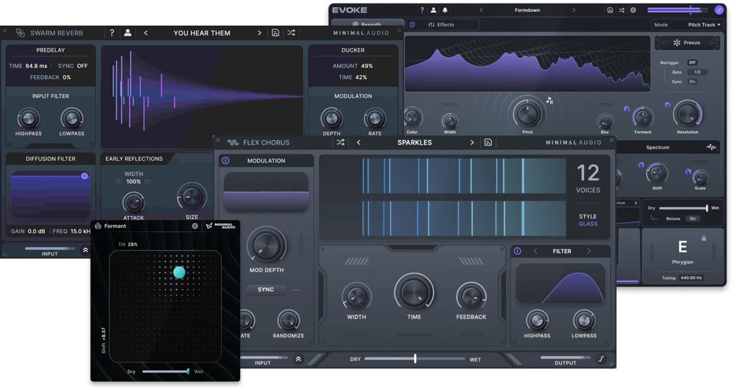The width and height of the screenshot is (733, 389).
Task: Save preset in Flex Chorus window
Action: [x=488, y=142]
